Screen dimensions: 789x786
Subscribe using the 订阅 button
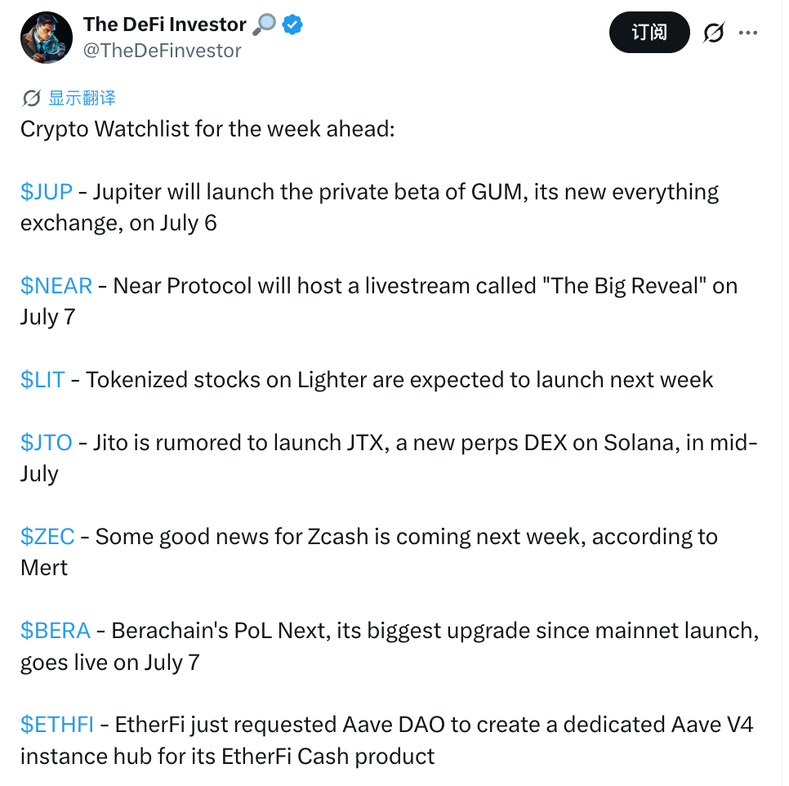(649, 32)
